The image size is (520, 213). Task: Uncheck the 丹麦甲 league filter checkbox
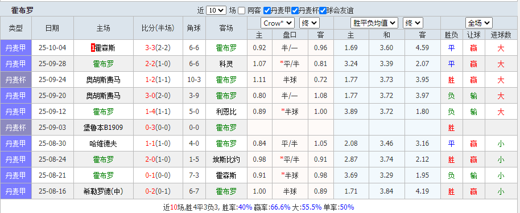[x=267, y=11]
